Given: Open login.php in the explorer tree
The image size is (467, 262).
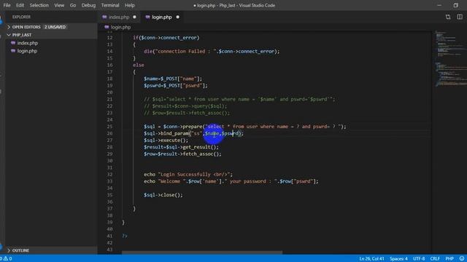Looking at the screenshot, I should point(27,51).
